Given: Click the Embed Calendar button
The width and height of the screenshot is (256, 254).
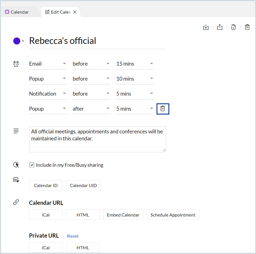Looking at the screenshot, I should (123, 215).
